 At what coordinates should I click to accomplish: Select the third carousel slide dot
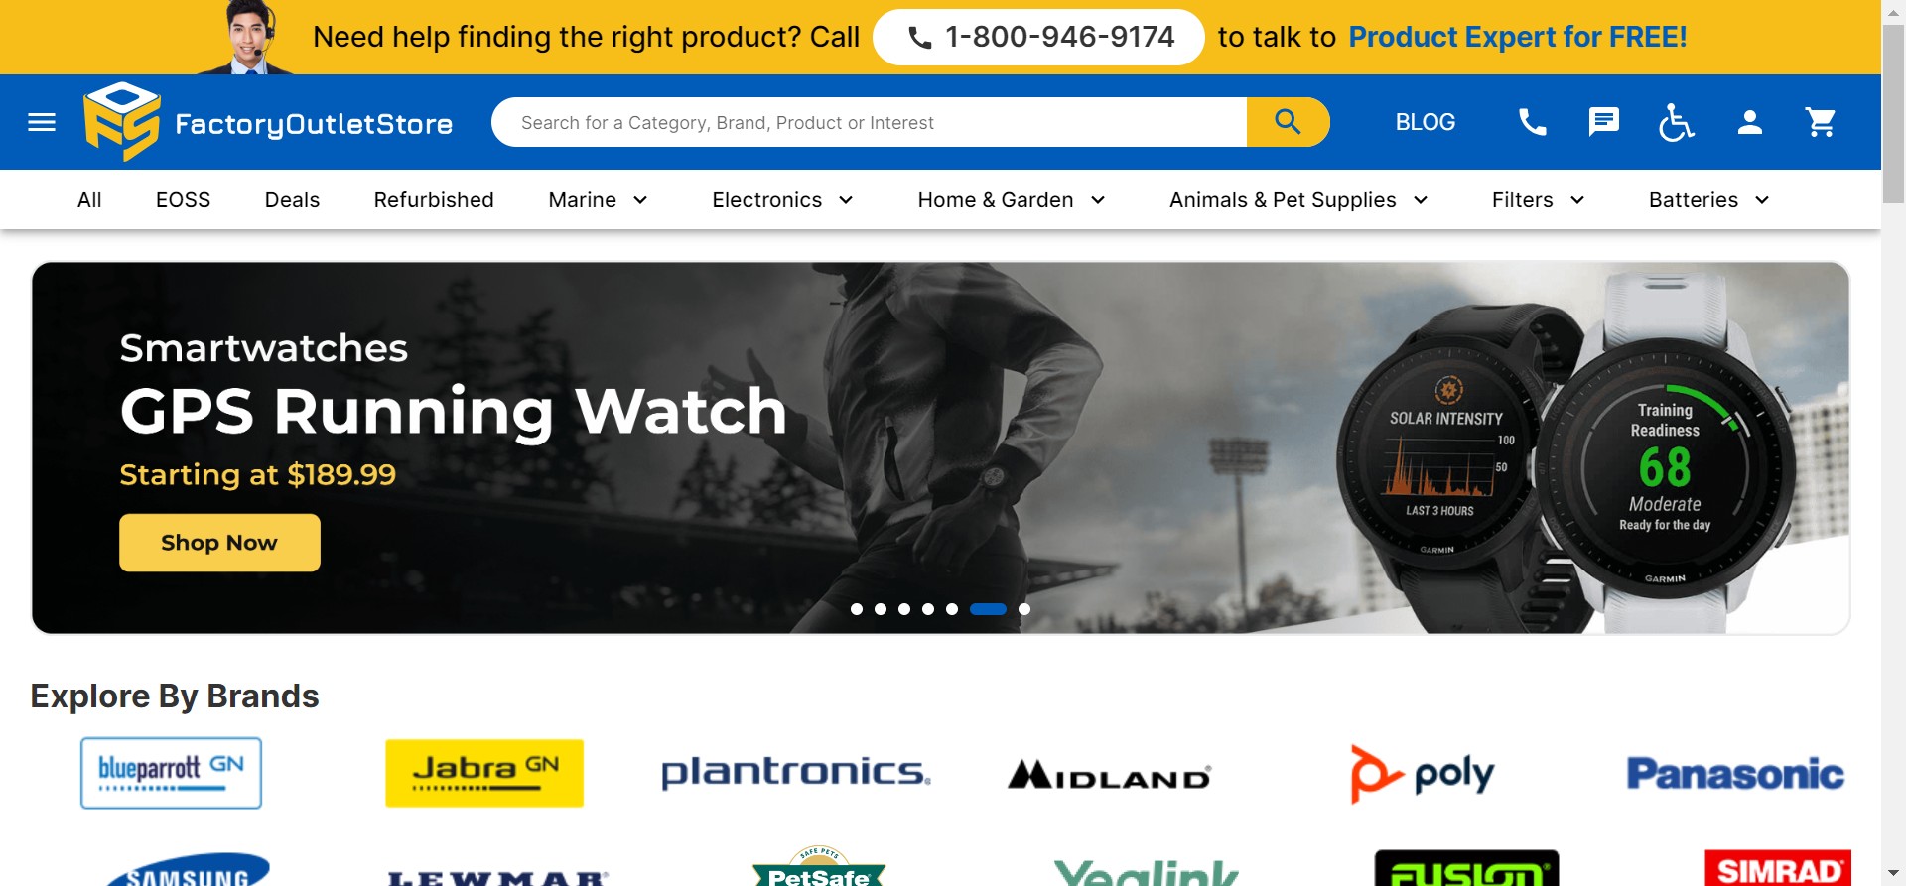[904, 609]
